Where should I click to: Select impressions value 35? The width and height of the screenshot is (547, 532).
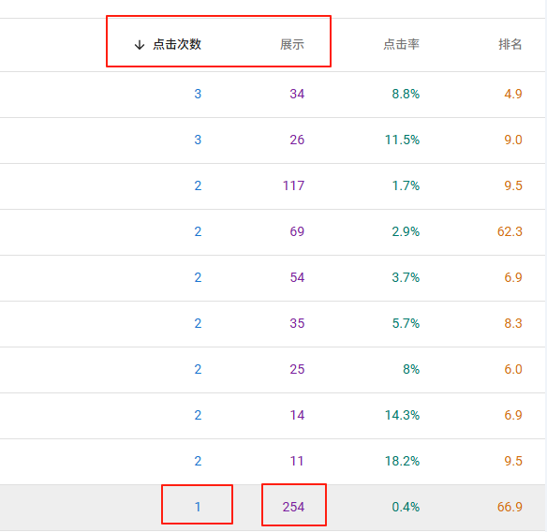297,323
